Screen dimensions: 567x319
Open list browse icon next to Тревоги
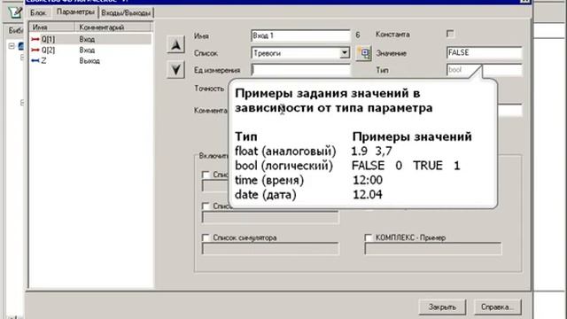[363, 53]
